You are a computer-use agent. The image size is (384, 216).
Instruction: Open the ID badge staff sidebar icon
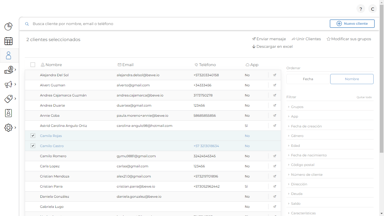pos(8,113)
